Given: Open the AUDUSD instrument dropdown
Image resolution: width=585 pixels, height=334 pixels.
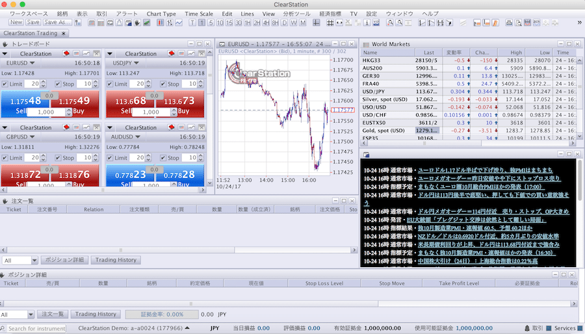Looking at the screenshot, I should click(x=138, y=137).
